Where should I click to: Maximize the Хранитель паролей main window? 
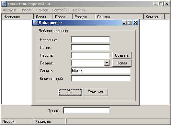(161, 4)
